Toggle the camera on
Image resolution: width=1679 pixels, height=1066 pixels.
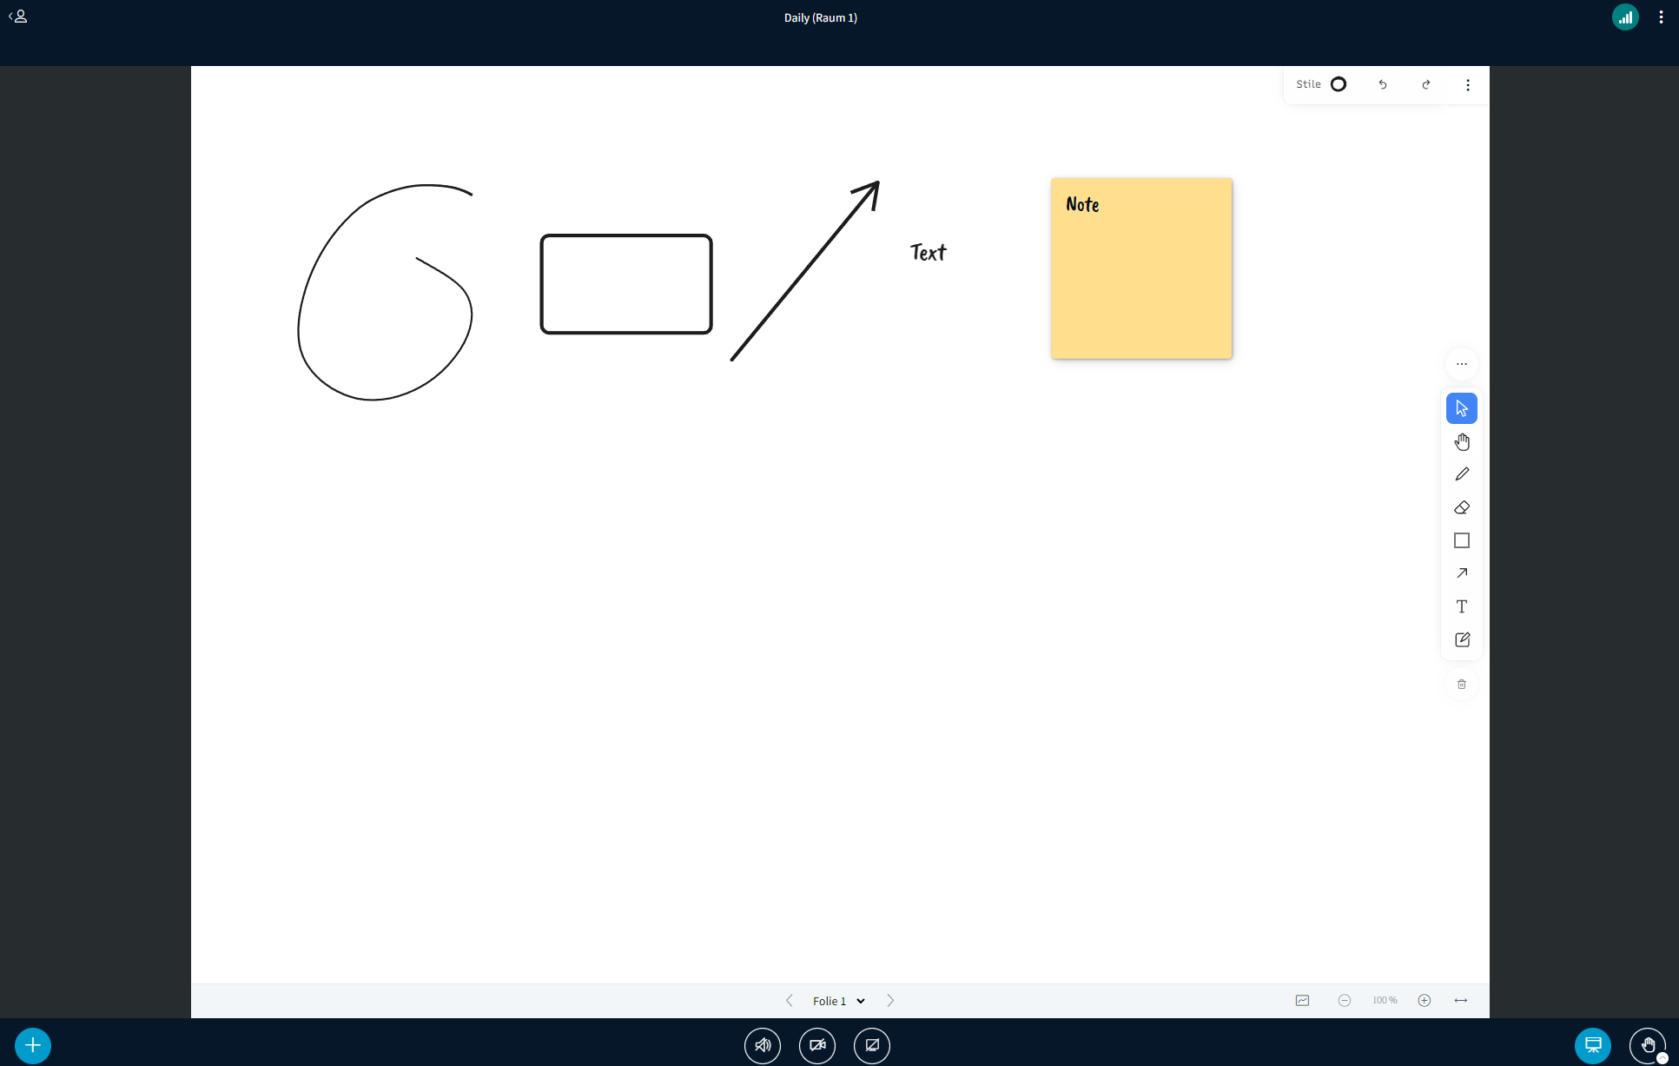(x=816, y=1046)
